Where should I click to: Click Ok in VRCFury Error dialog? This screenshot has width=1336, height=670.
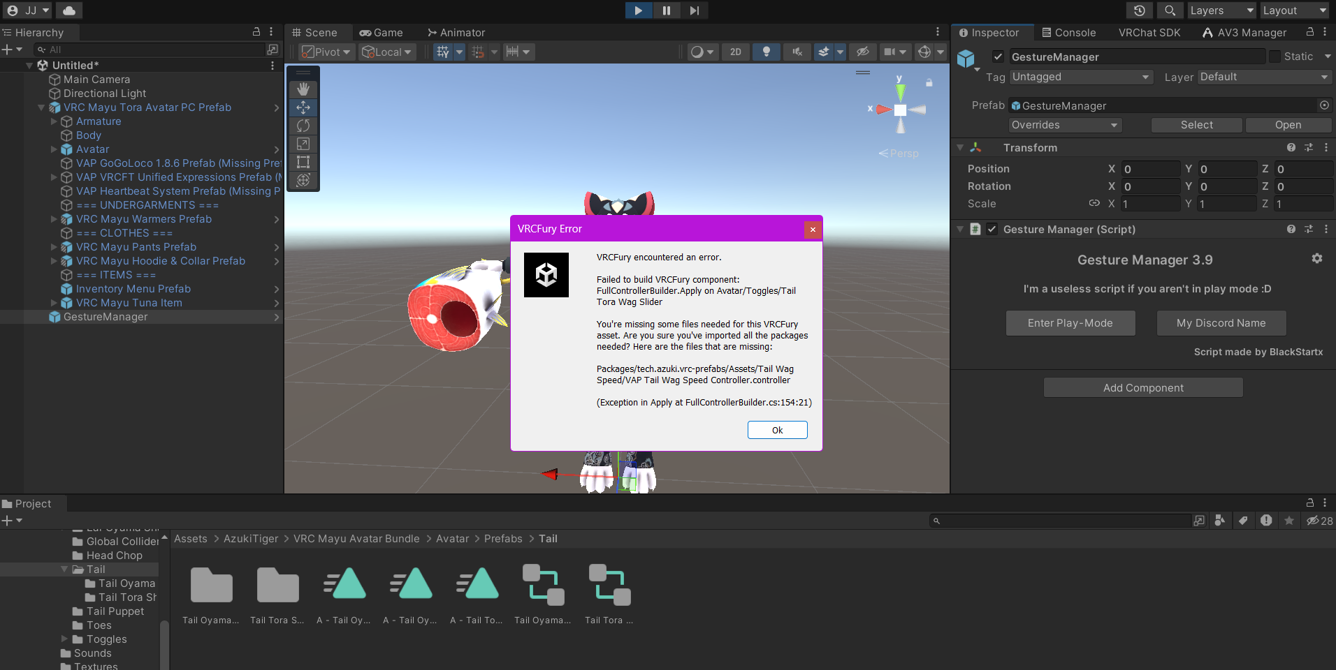point(777,430)
